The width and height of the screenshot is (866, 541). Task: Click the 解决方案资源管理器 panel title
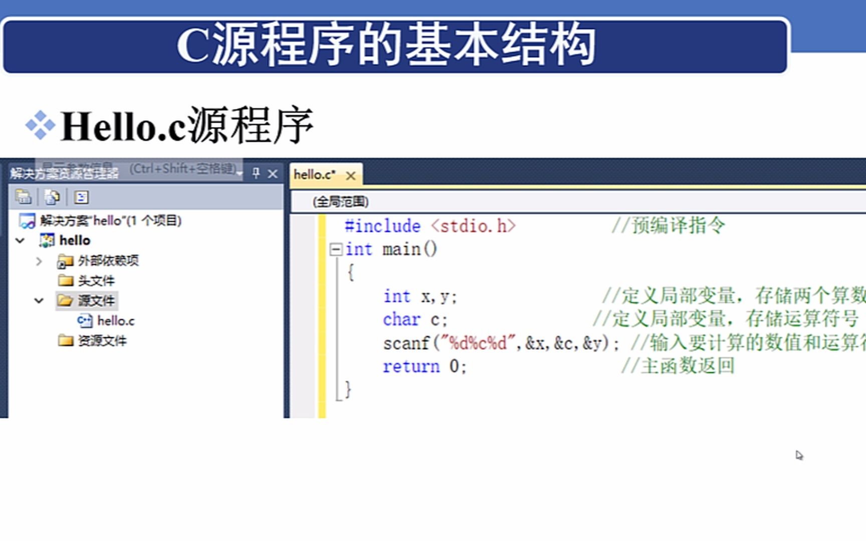[64, 174]
